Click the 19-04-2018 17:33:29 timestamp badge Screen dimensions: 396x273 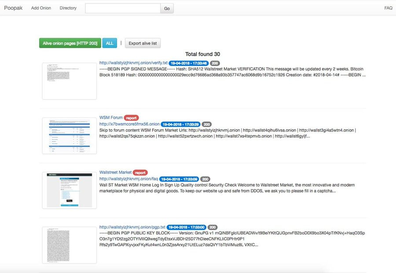(x=180, y=124)
